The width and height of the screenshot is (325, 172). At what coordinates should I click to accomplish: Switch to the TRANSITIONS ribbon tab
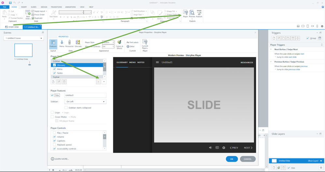[x=56, y=7]
